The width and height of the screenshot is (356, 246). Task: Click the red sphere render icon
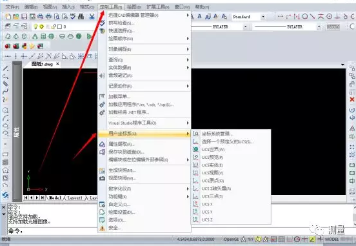(8, 46)
